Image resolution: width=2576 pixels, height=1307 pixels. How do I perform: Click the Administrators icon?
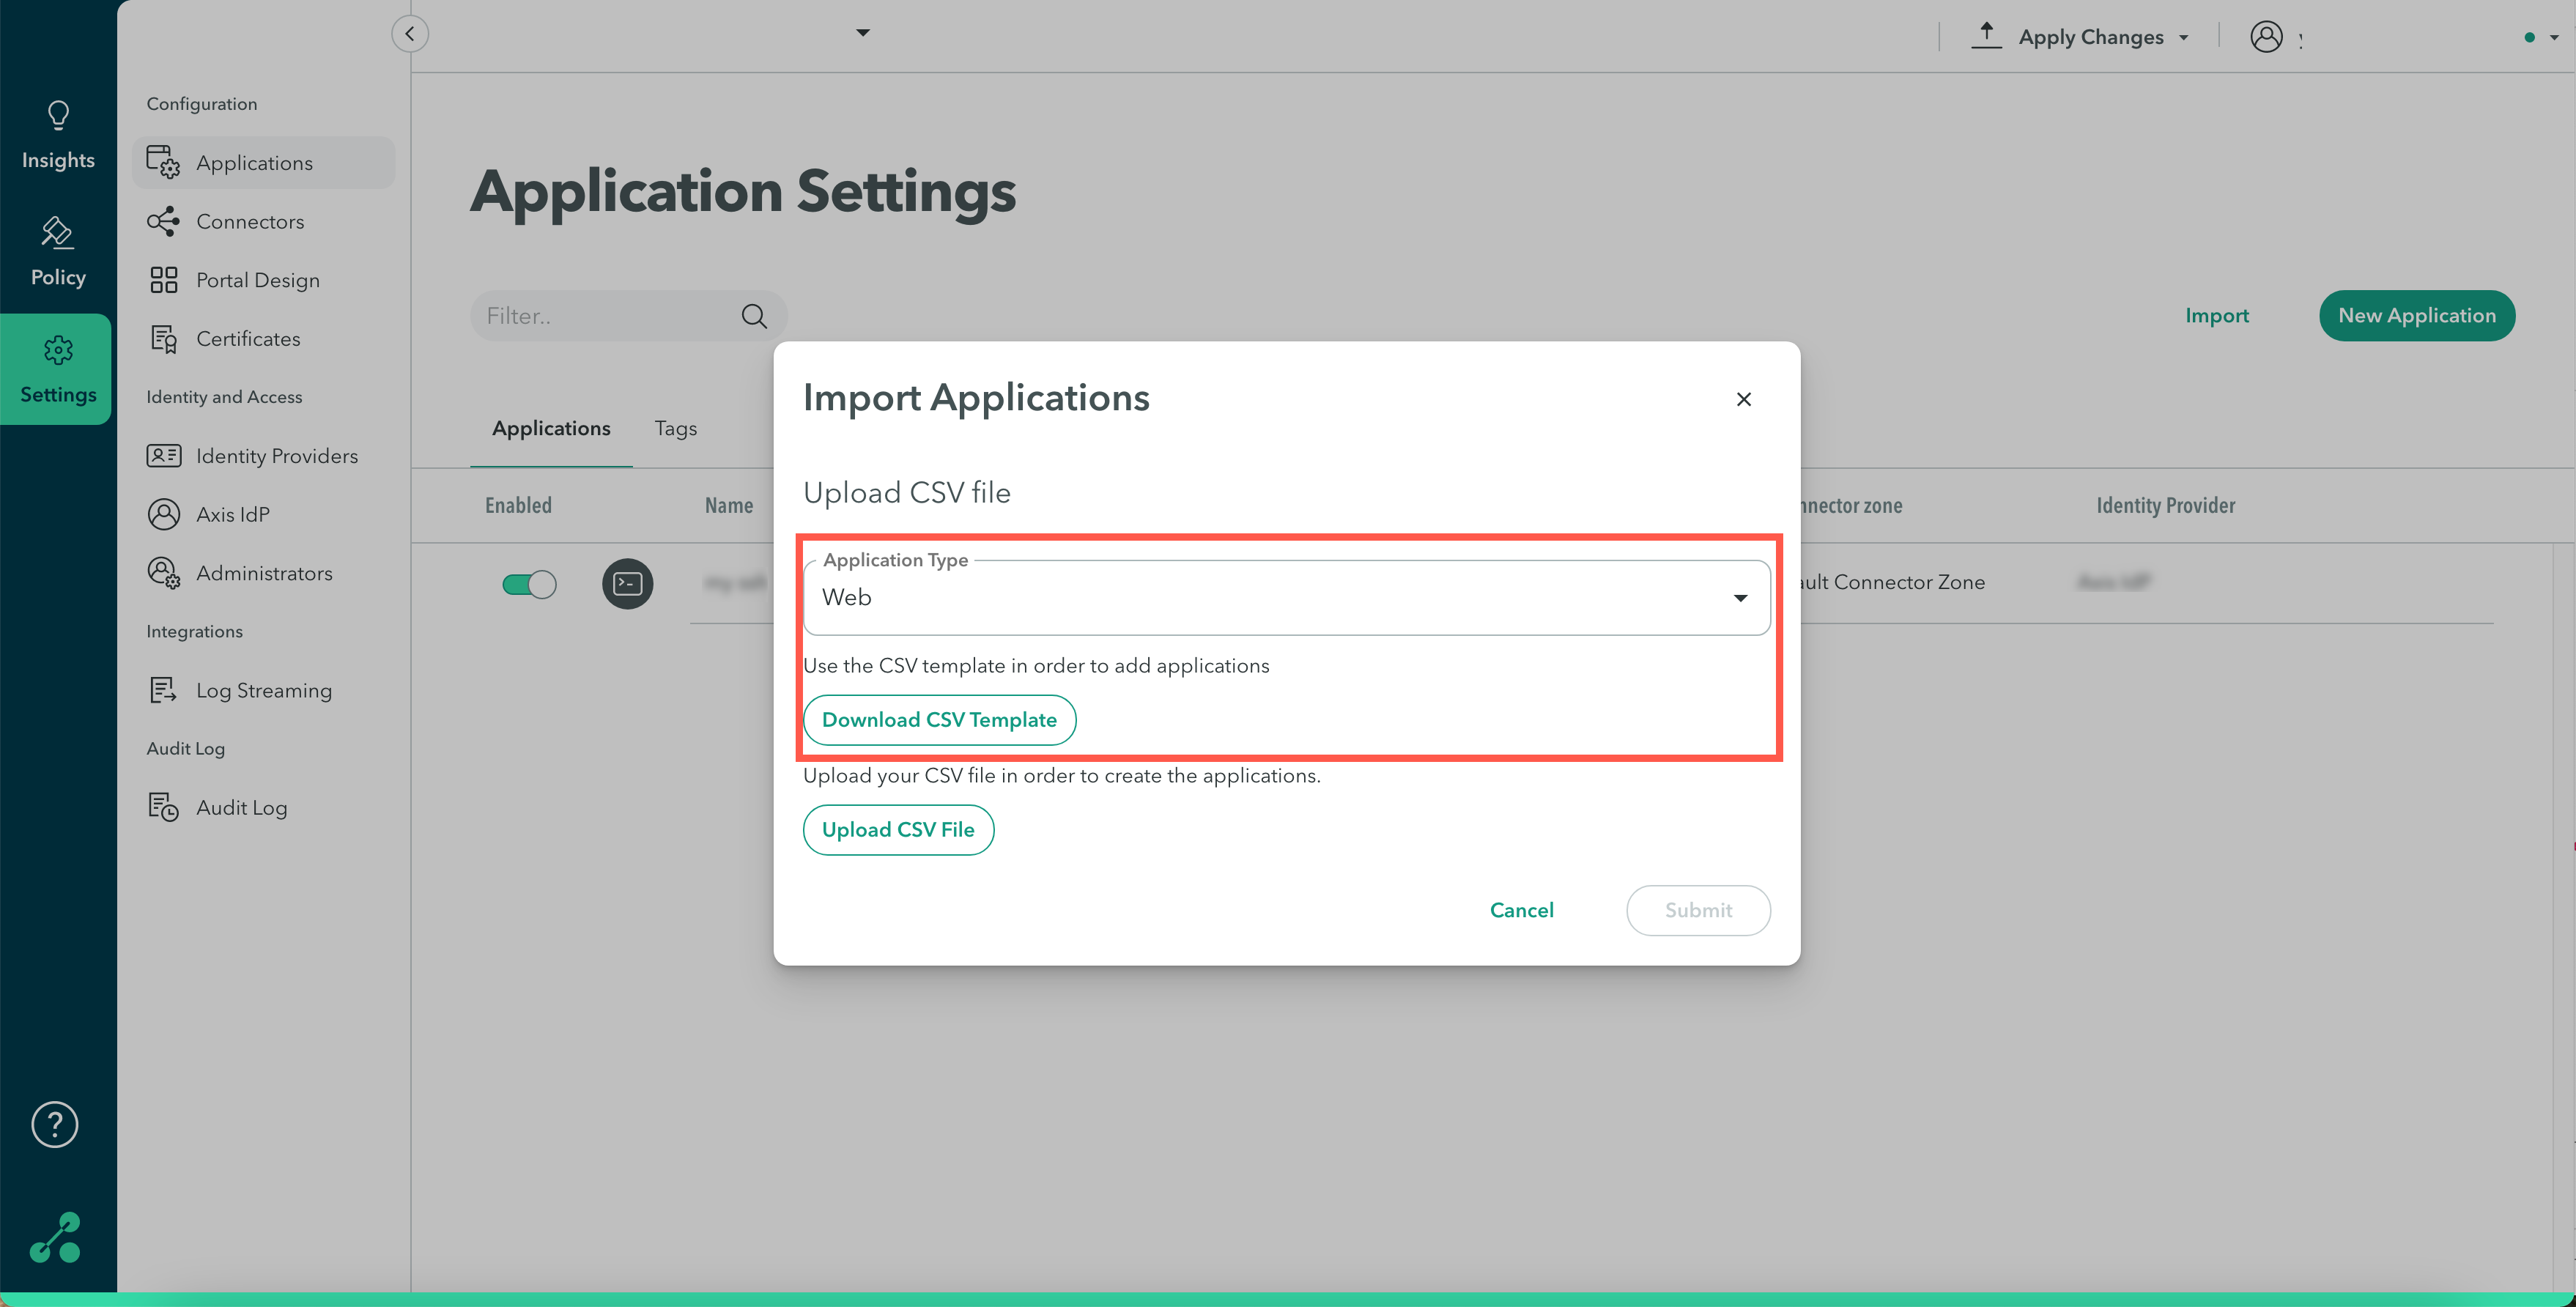[x=163, y=572]
